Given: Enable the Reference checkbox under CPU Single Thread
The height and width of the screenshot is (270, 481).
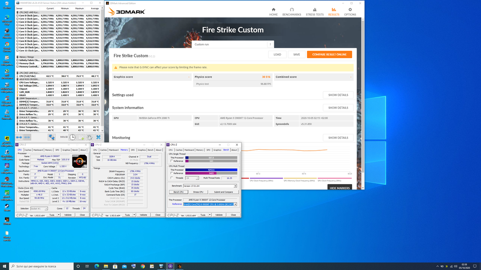Looking at the screenshot, I should tap(171, 162).
